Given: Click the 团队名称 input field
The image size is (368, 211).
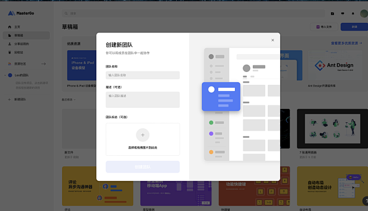Looking at the screenshot, I should [143, 75].
